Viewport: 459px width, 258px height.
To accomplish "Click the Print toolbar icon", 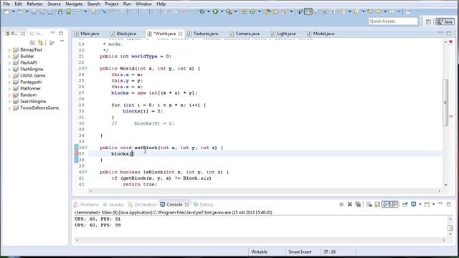I will click(x=50, y=11).
